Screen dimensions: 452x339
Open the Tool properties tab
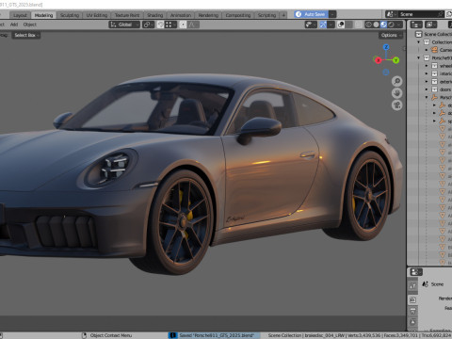412,285
